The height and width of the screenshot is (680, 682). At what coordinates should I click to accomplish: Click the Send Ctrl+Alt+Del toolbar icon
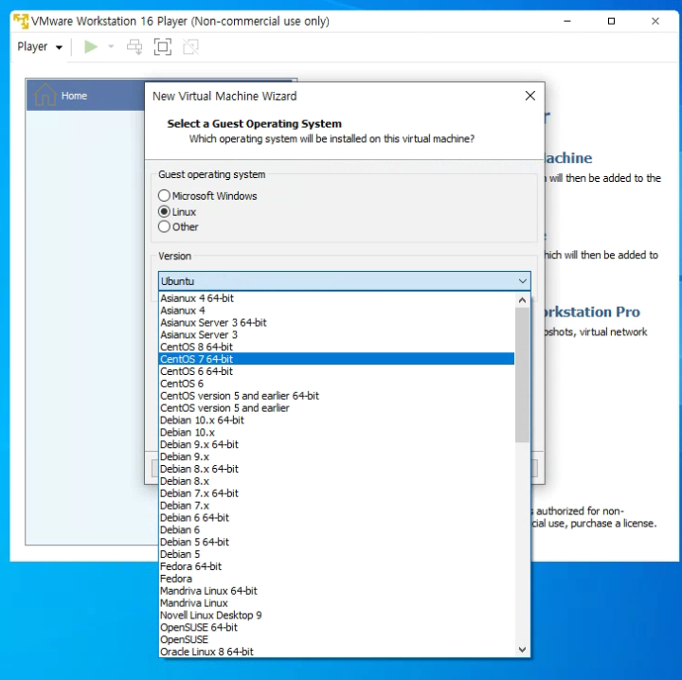coord(135,46)
